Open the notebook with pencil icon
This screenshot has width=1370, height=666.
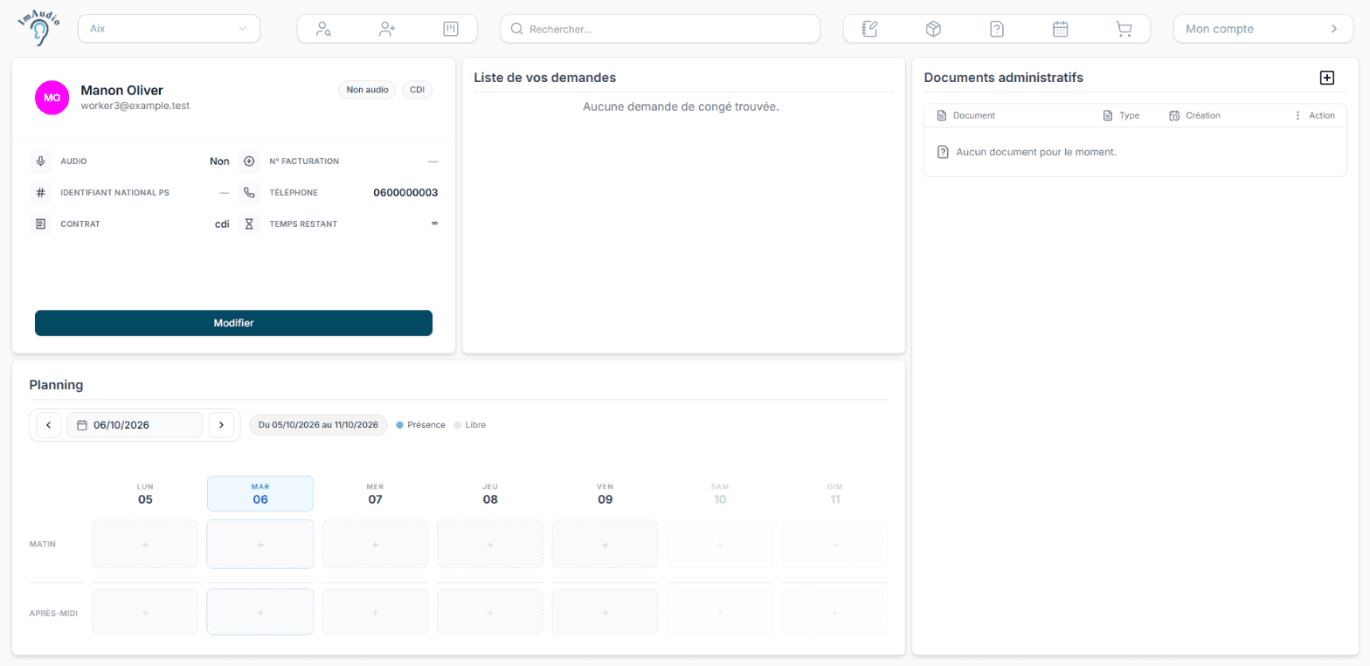(x=869, y=29)
